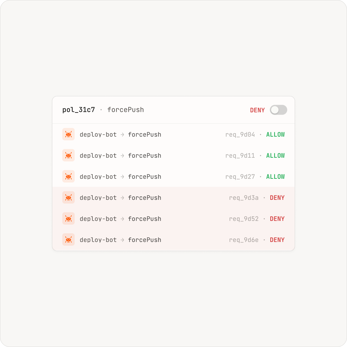Click the red DENY label beside switch
This screenshot has height=347, width=347.
coord(257,110)
